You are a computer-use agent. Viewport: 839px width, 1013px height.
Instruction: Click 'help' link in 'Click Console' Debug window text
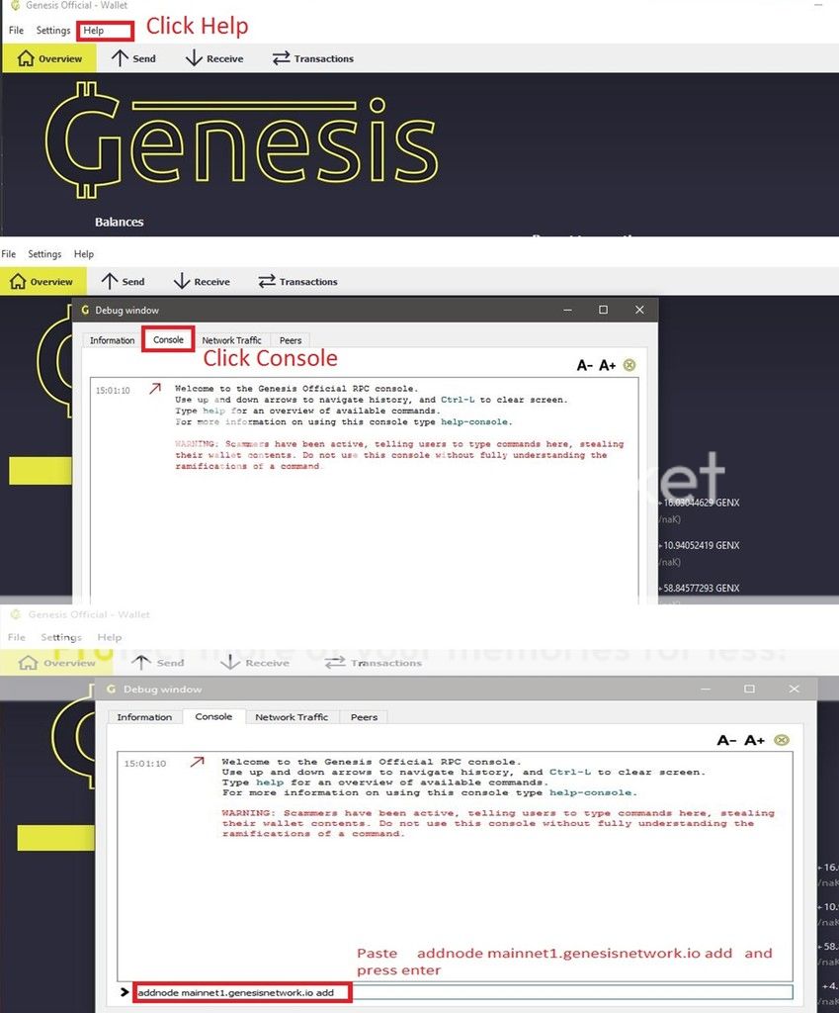(x=213, y=411)
